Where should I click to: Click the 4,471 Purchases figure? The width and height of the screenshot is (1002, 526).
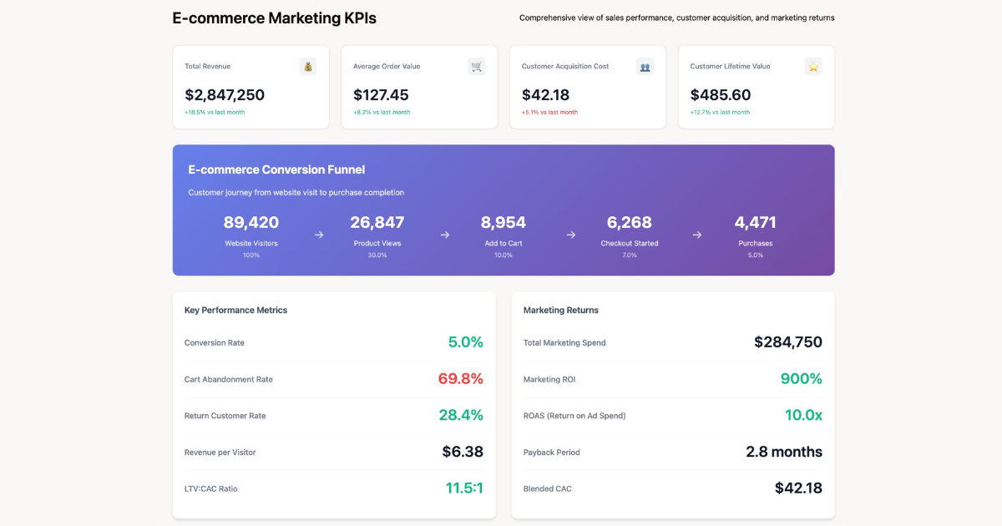click(x=756, y=222)
